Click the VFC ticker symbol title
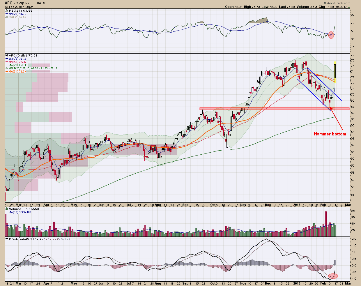 click(8, 2)
